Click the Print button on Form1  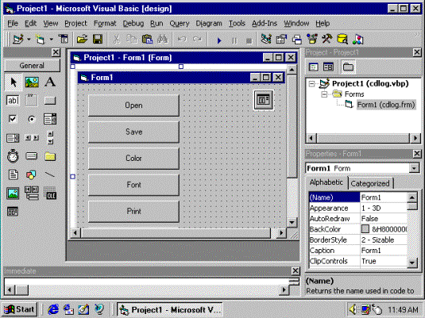pos(133,212)
